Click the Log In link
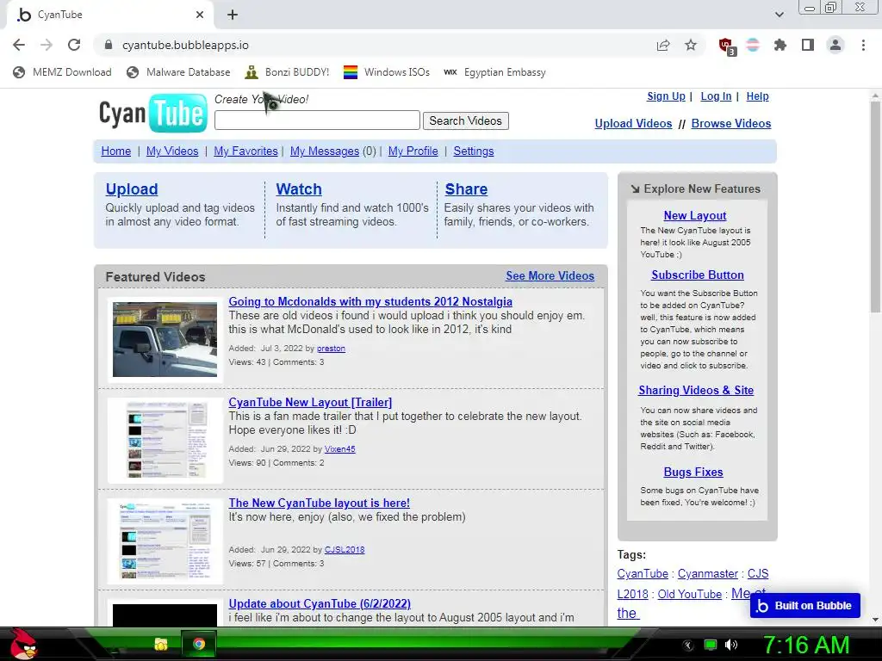 716,96
